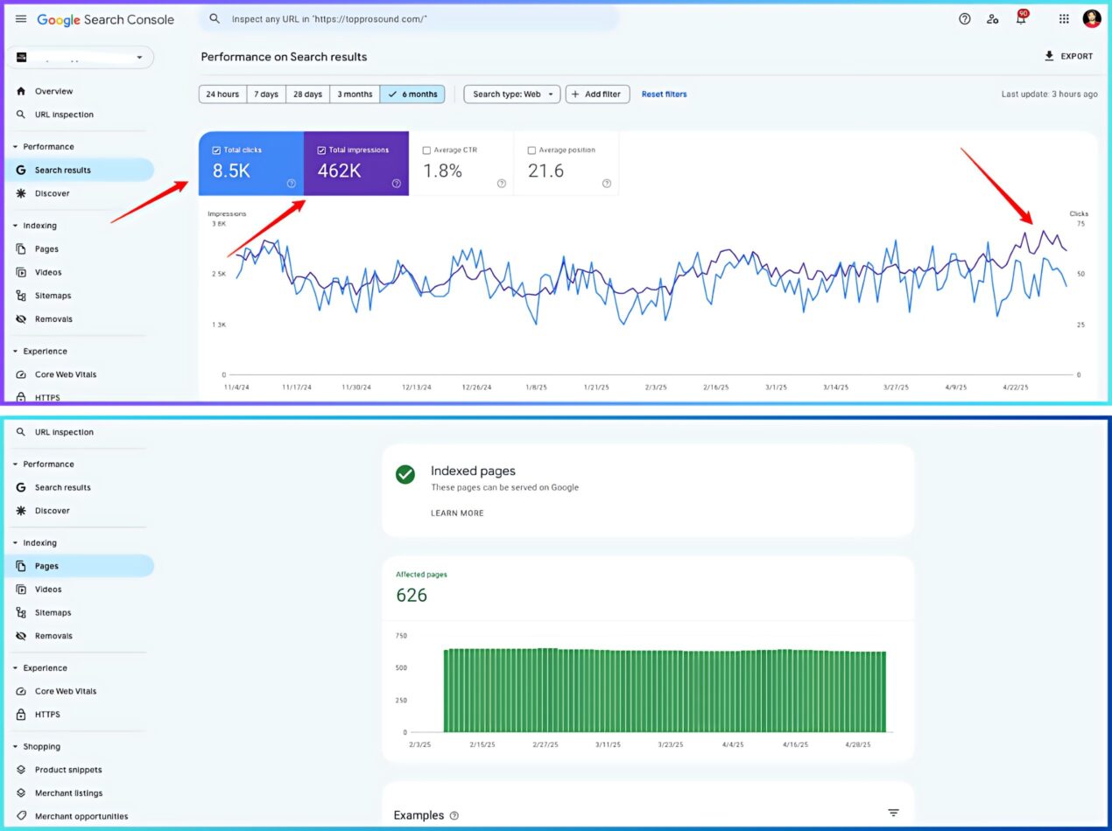Click the Google Search Console logo

tap(105, 19)
